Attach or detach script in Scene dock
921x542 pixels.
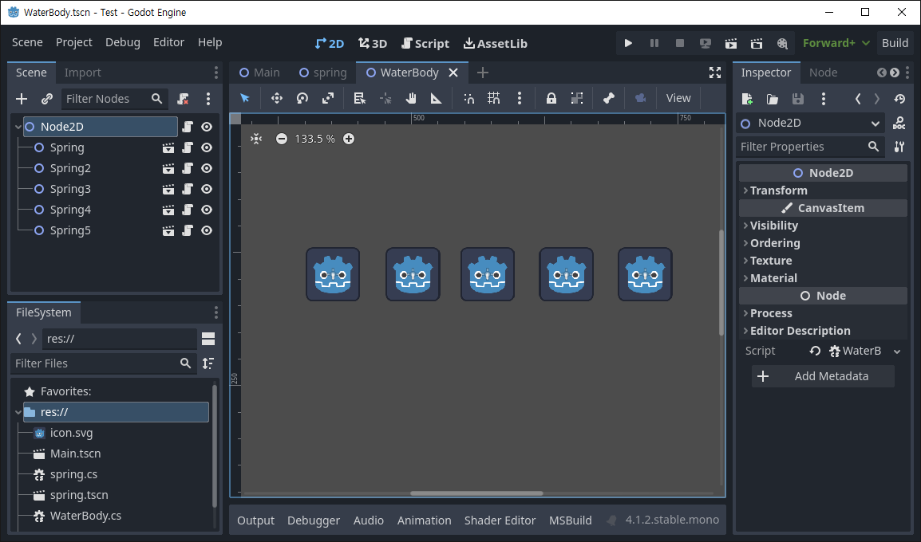(x=184, y=99)
